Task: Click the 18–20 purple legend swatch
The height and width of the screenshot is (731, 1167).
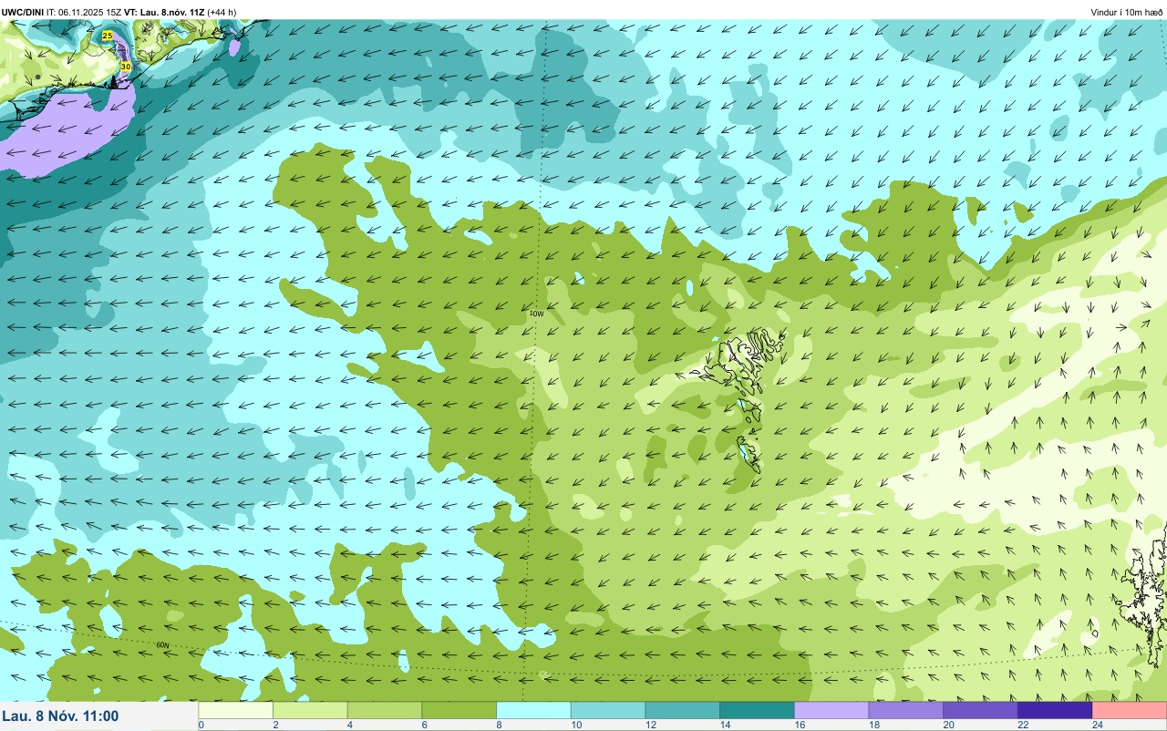Action: pyautogui.click(x=906, y=710)
